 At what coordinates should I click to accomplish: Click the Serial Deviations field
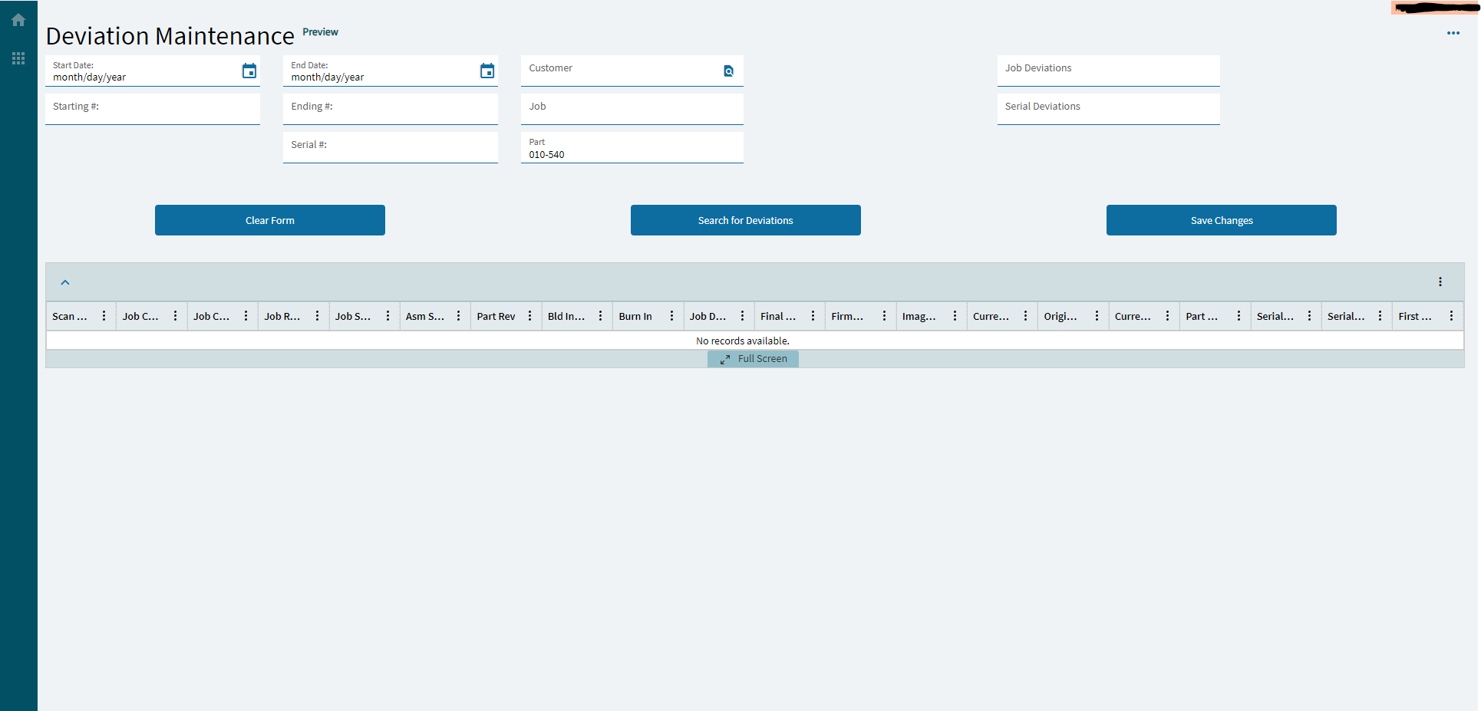(1109, 109)
